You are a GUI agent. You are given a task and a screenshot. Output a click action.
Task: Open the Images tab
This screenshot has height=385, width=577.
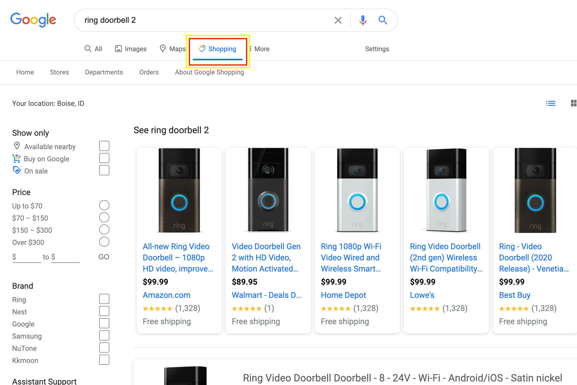tap(131, 49)
